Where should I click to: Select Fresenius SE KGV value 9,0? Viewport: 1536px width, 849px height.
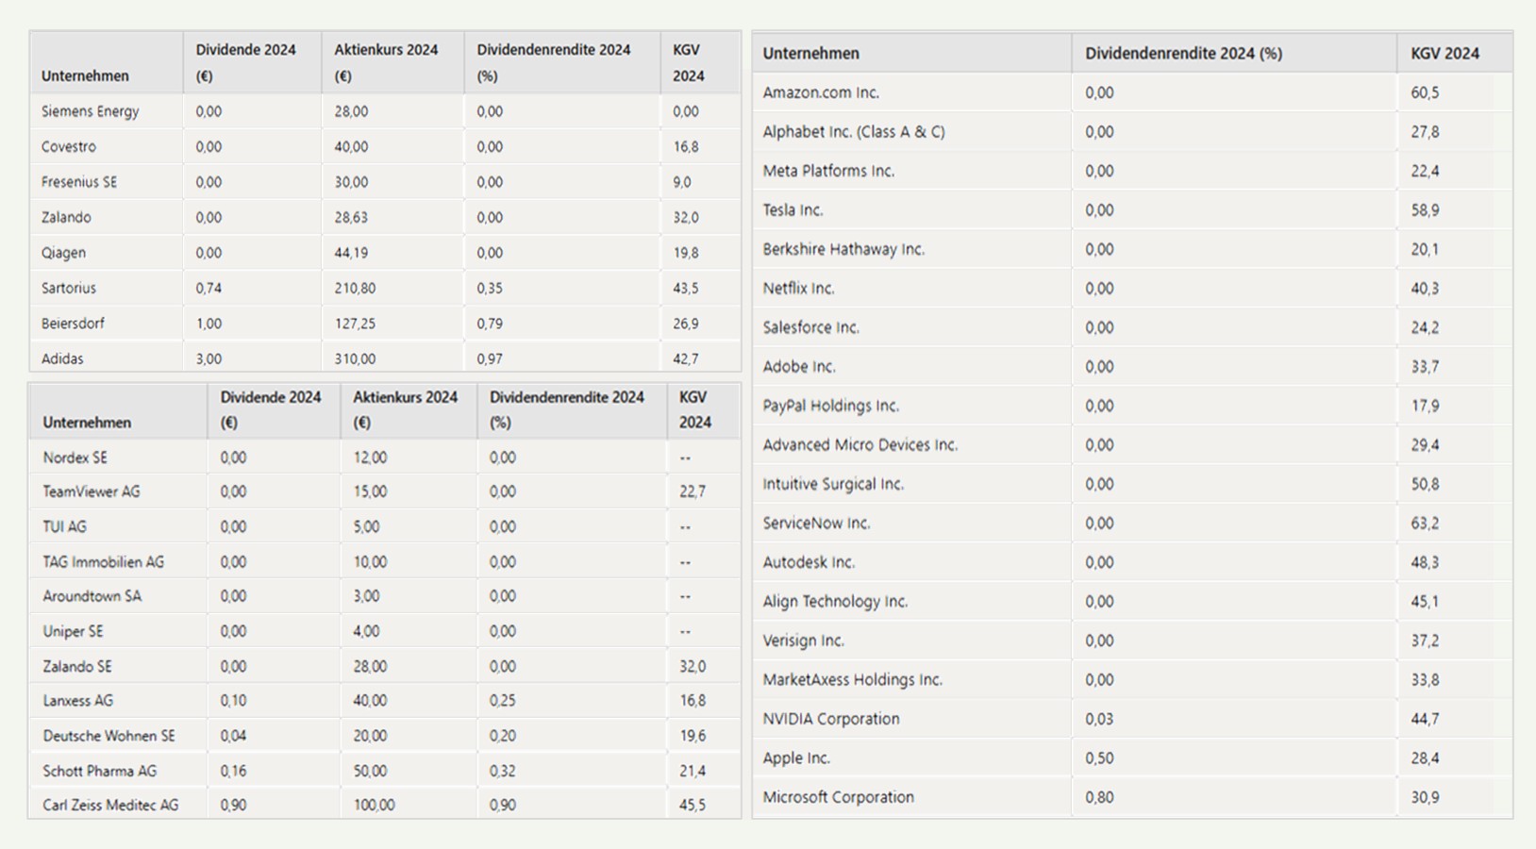click(681, 182)
